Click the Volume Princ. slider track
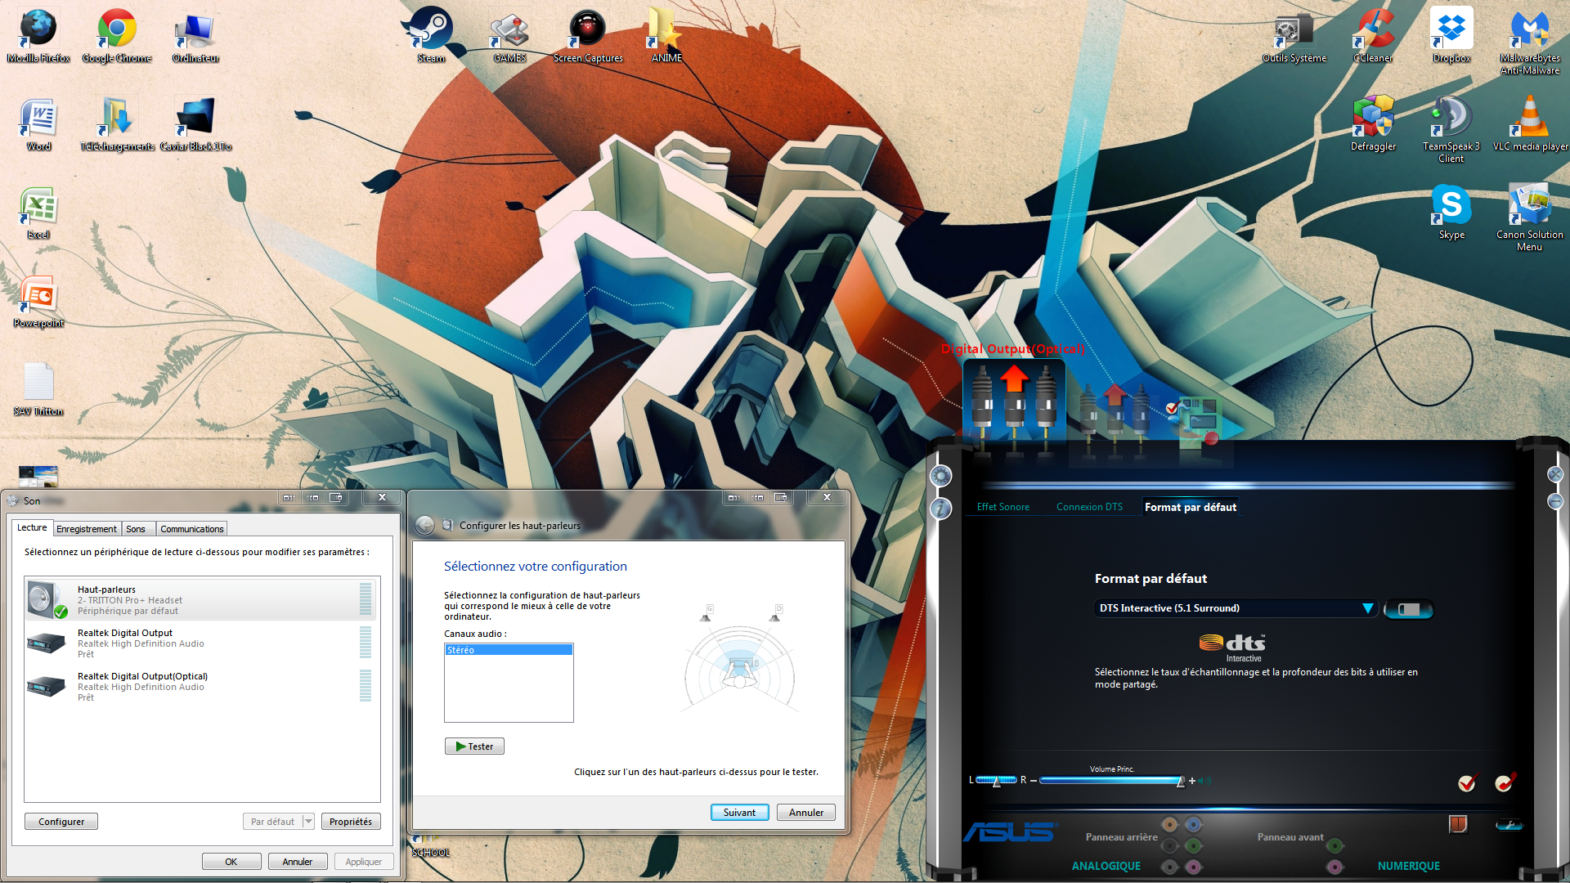The height and width of the screenshot is (883, 1570). pos(1110,781)
